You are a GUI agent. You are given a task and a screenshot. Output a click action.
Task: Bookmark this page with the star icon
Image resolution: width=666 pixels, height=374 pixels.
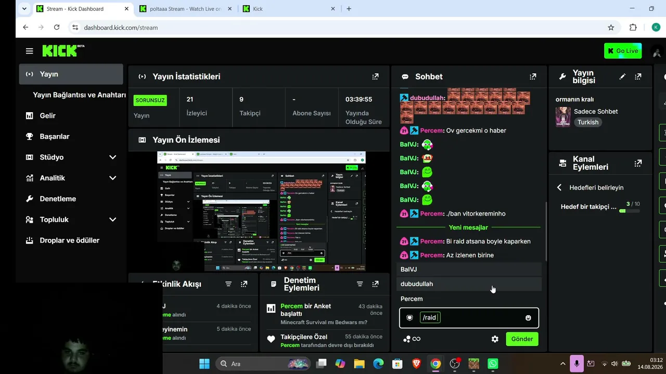[x=611, y=28]
